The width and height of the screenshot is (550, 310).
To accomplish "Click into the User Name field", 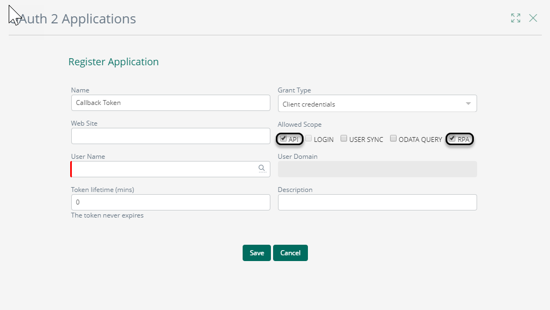I will pyautogui.click(x=171, y=169).
